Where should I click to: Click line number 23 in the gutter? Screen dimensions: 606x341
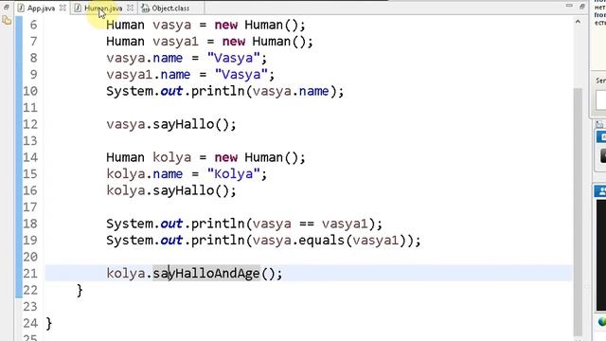point(30,307)
